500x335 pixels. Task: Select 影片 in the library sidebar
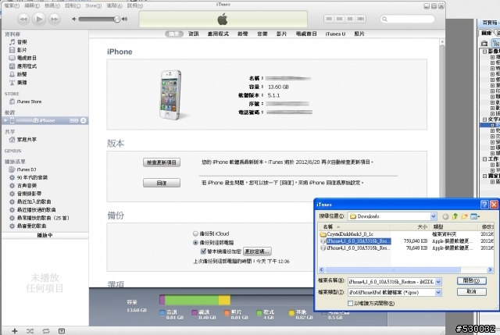(x=18, y=50)
